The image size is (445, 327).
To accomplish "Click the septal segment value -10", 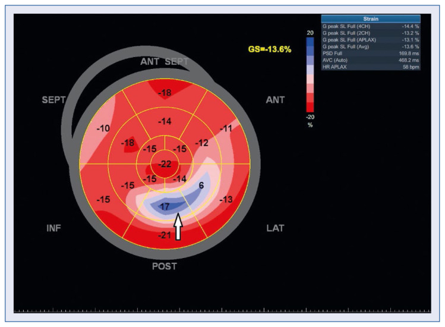I will point(103,128).
